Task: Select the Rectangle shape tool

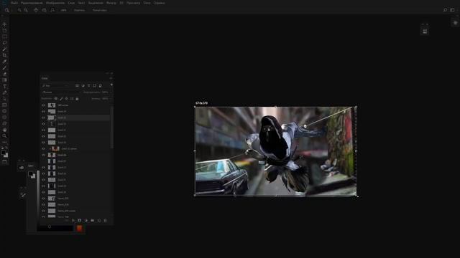Action: 4,105
